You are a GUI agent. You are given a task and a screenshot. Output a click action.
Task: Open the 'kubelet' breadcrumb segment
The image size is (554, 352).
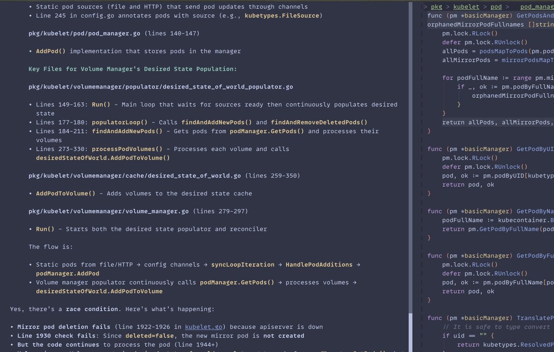point(466,7)
